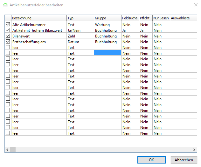Click the Abbrechen button

pyautogui.click(x=184, y=160)
